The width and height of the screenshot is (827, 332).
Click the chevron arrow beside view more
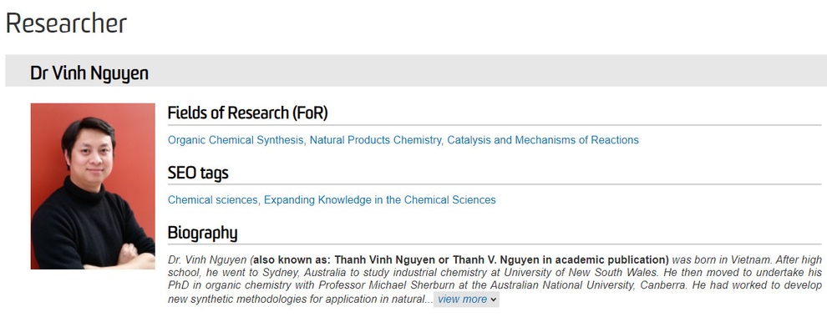(x=493, y=299)
